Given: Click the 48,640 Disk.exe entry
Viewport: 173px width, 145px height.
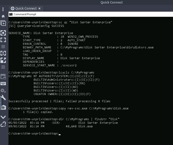Looking at the screenshot, I should (x=50, y=126).
